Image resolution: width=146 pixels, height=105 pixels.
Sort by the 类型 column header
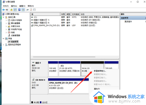point(68,14)
